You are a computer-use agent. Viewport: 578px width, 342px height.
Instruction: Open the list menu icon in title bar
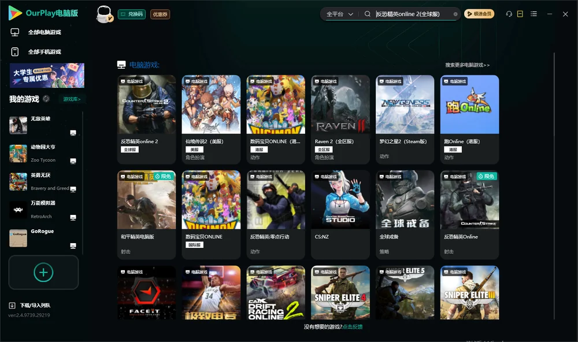coord(533,14)
